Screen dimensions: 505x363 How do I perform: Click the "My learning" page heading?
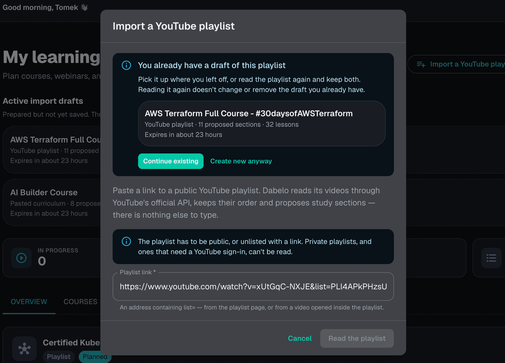point(52,57)
